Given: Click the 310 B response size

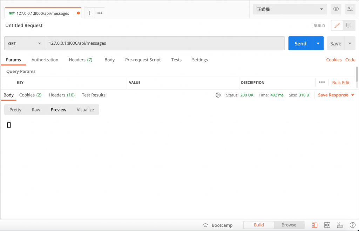Looking at the screenshot, I should (304, 95).
